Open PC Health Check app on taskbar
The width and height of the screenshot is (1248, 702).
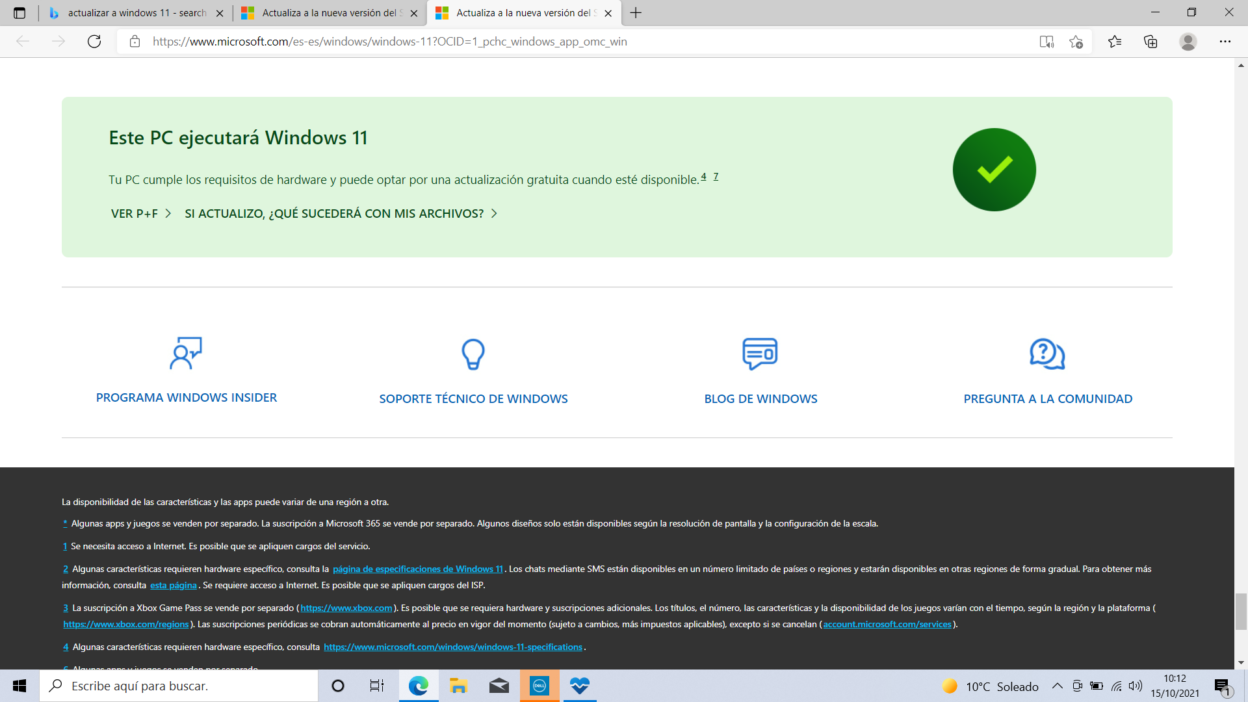click(x=580, y=686)
